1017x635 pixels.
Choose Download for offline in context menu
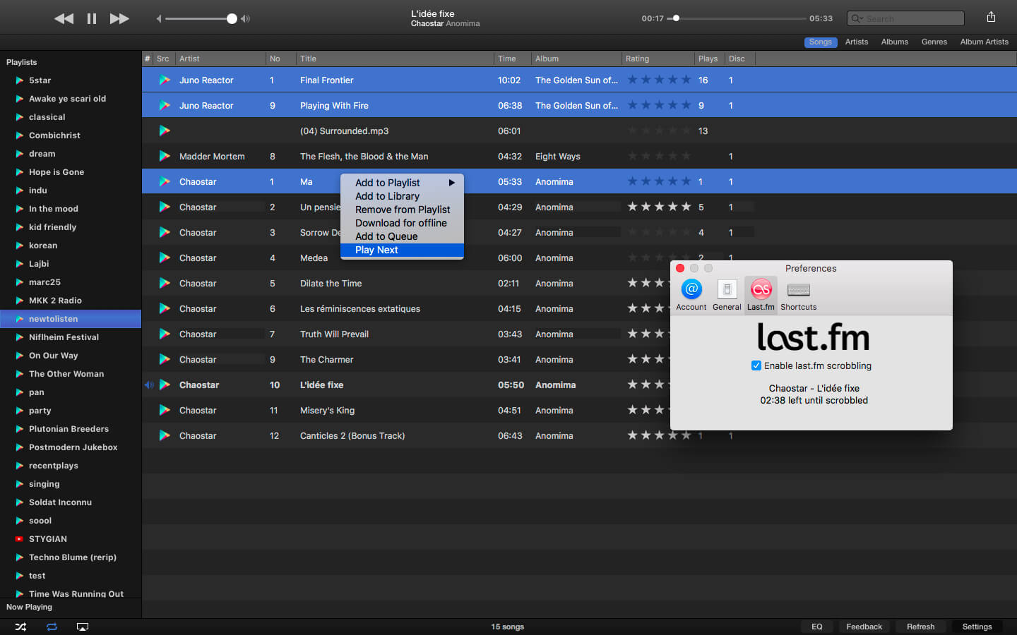click(402, 223)
